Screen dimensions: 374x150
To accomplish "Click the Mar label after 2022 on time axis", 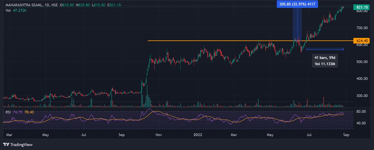I will [233, 135].
